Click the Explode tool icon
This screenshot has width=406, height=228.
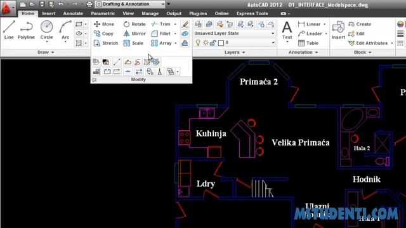point(185,34)
